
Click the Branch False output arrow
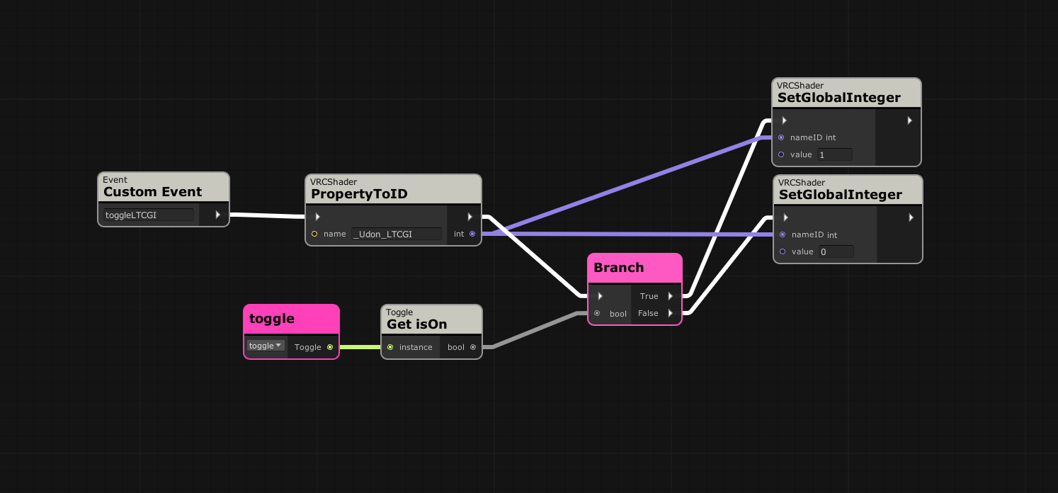670,313
